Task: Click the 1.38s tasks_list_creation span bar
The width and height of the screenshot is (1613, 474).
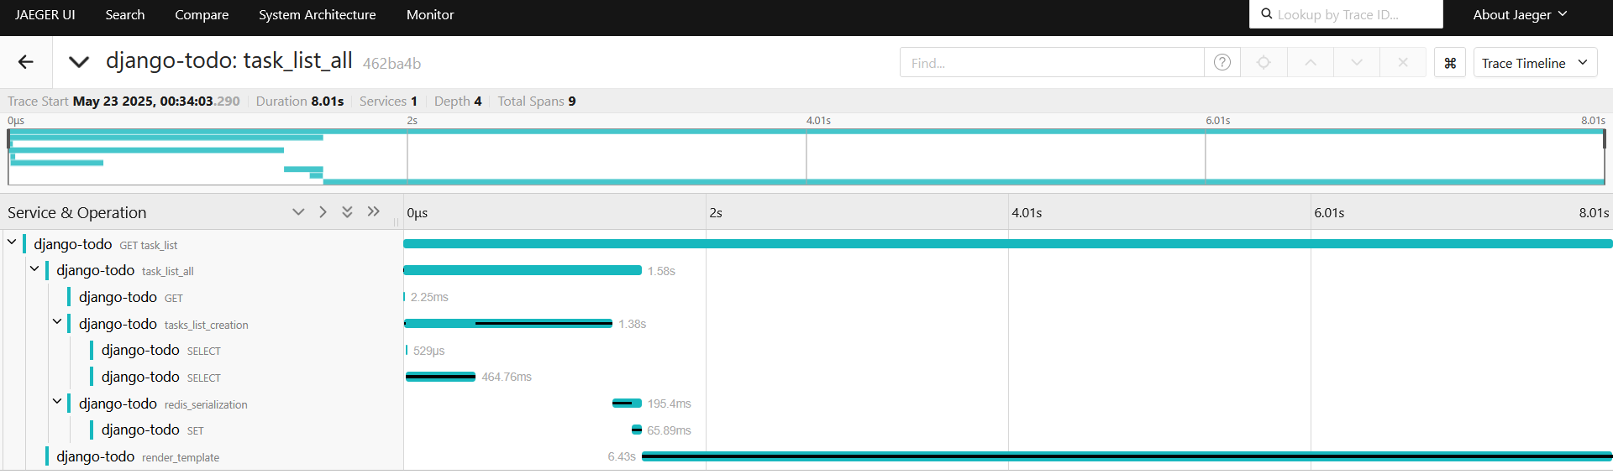Action: 508,323
